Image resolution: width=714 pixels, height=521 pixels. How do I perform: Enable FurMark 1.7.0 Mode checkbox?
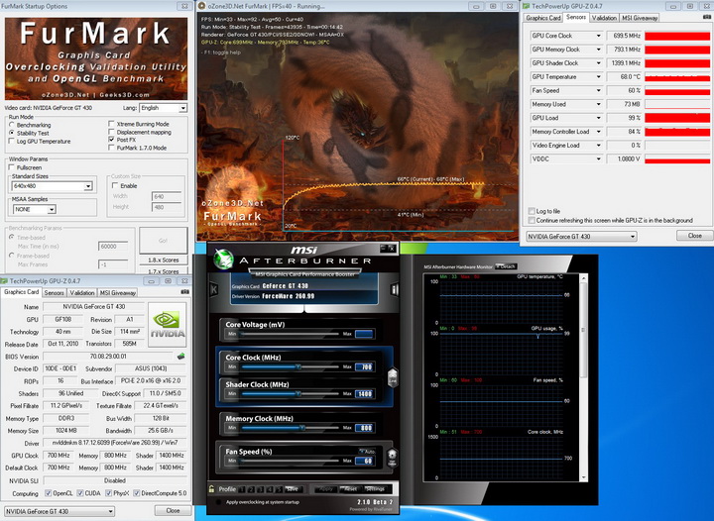pos(111,148)
